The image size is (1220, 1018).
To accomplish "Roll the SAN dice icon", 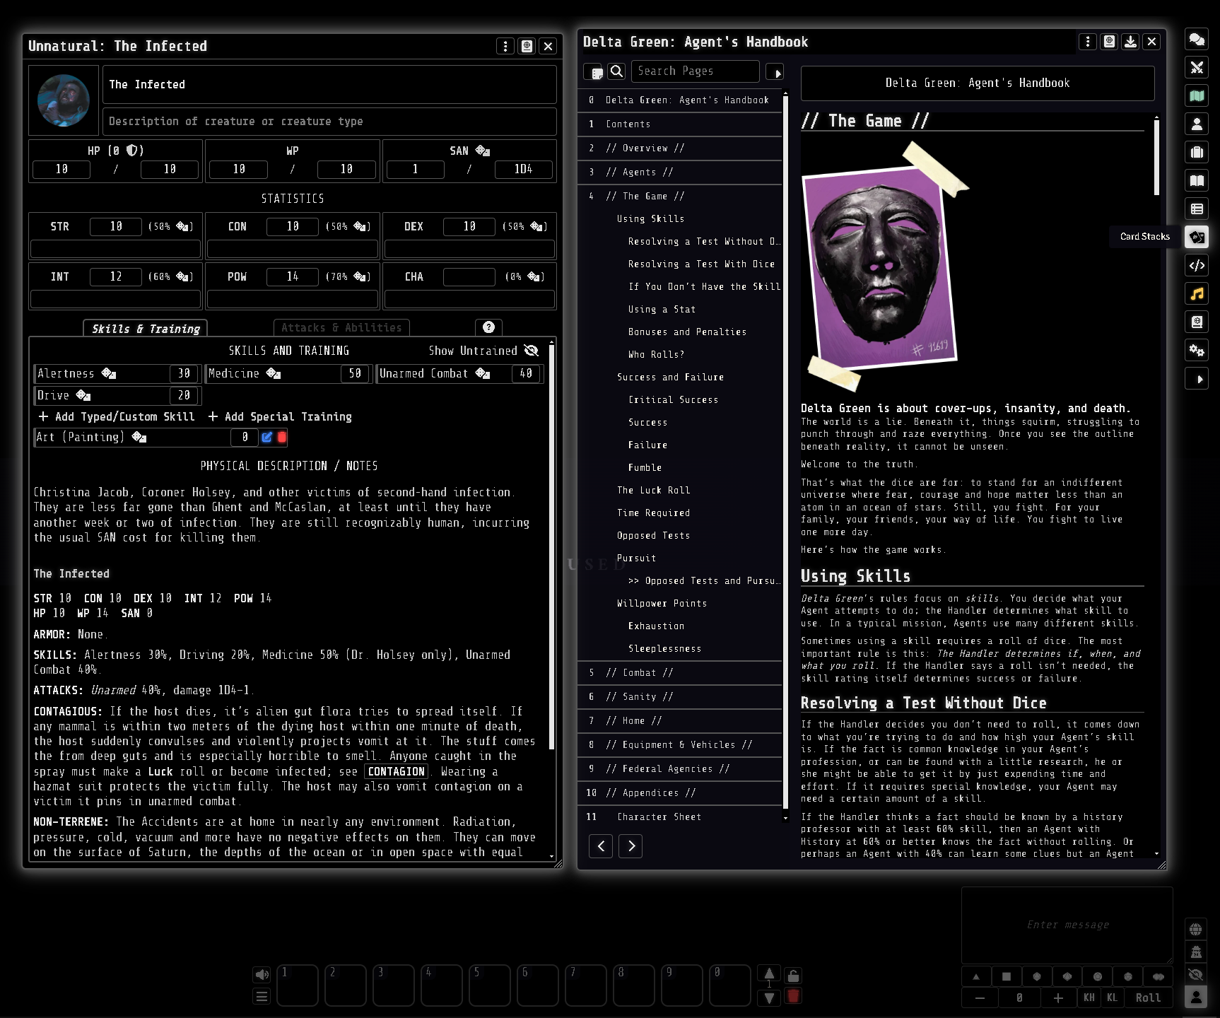I will click(483, 151).
